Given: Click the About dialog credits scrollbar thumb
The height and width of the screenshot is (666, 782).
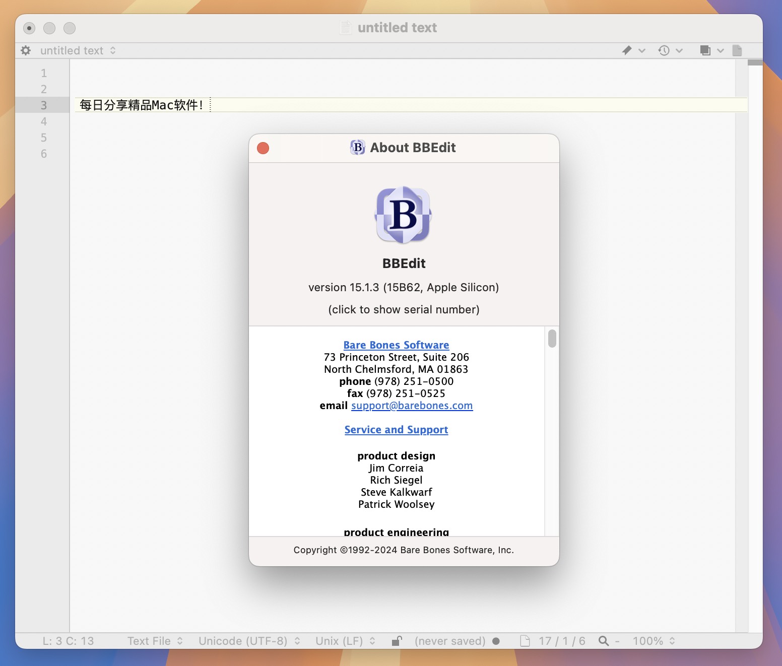Looking at the screenshot, I should 552,339.
